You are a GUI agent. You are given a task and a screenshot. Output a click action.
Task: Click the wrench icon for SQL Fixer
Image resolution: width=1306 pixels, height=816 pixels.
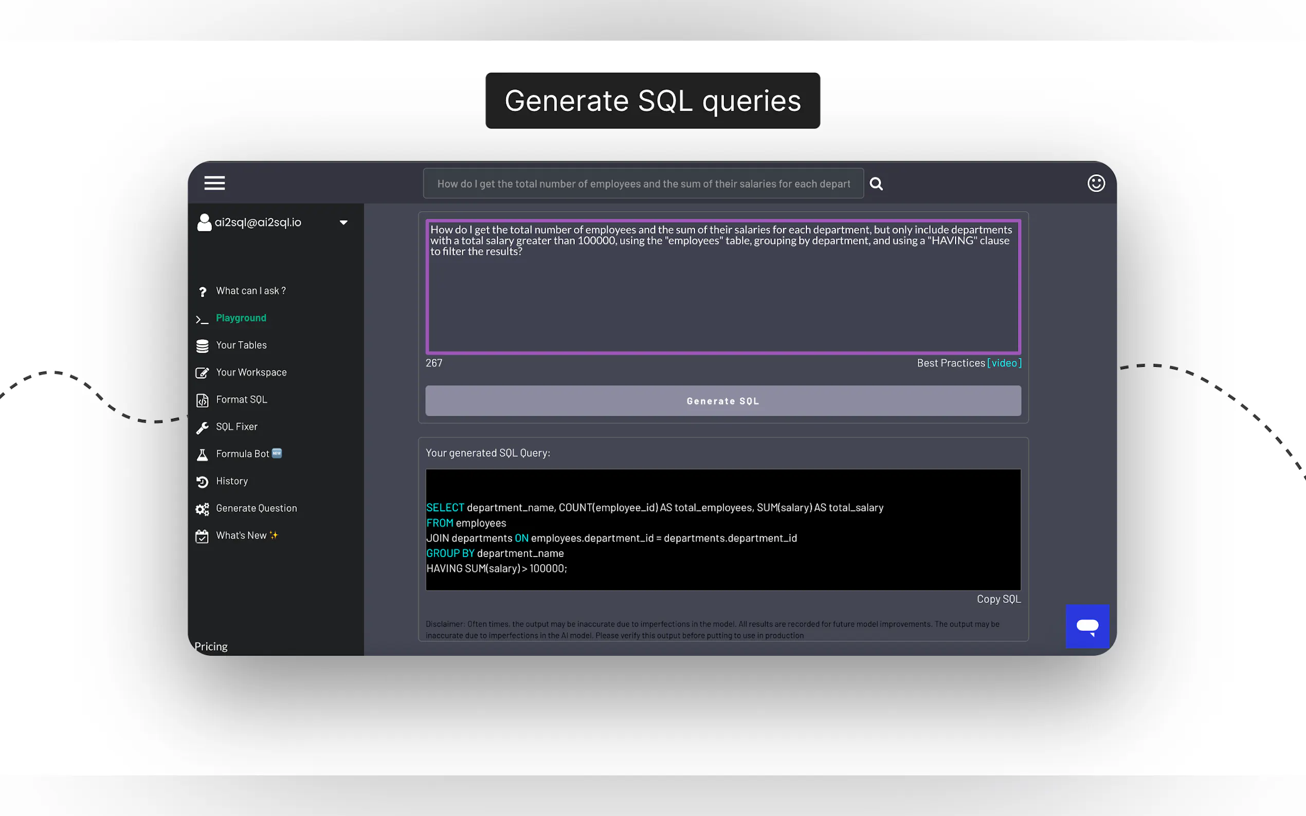coord(203,428)
